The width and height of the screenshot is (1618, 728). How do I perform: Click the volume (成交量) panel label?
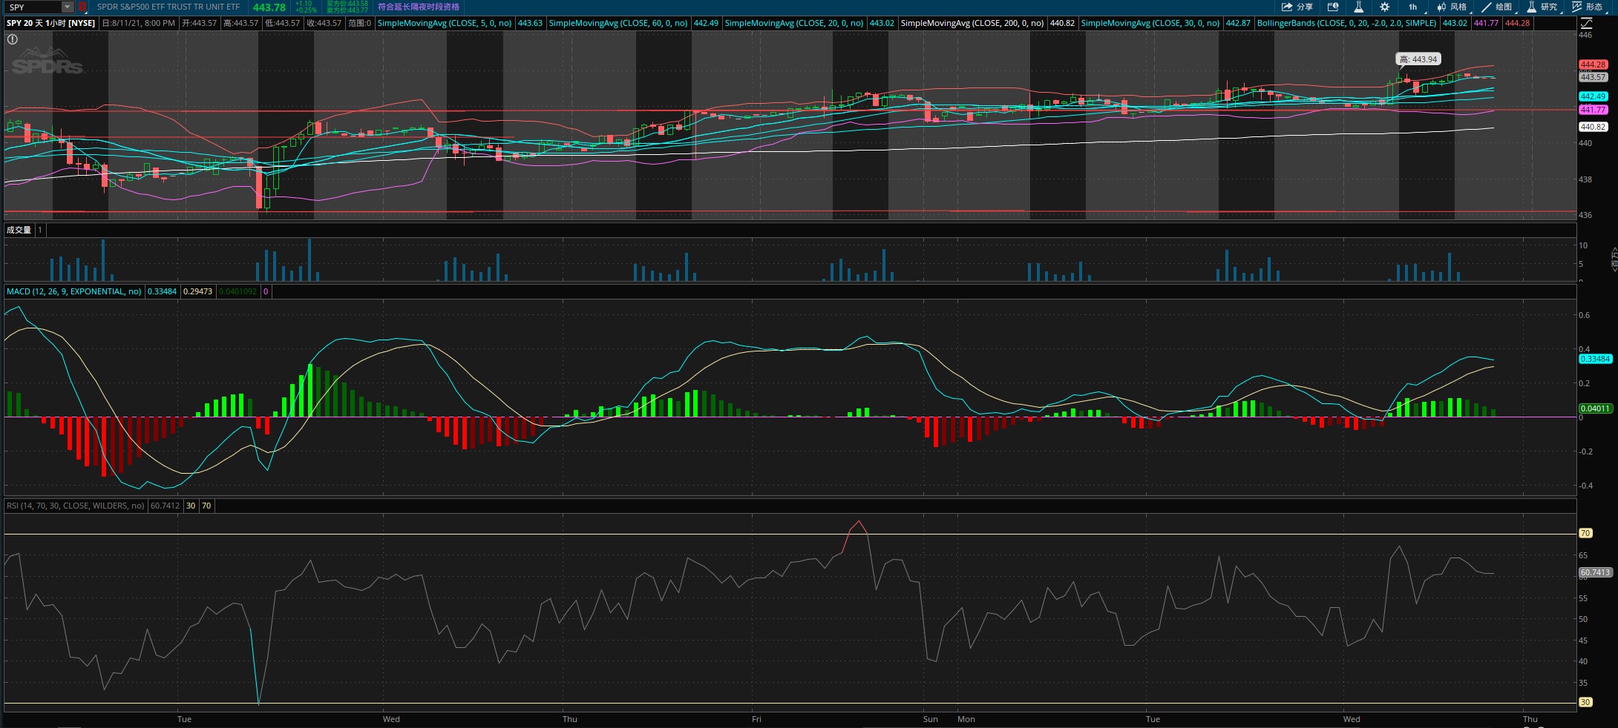coord(19,230)
